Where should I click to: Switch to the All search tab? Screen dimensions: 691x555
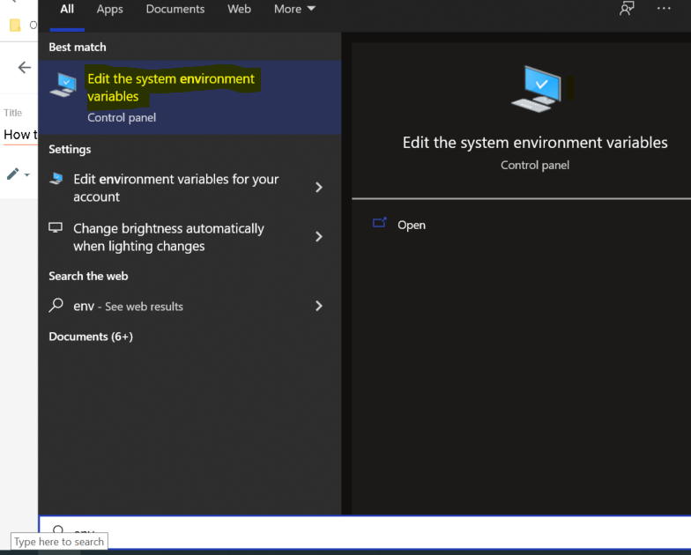67,9
